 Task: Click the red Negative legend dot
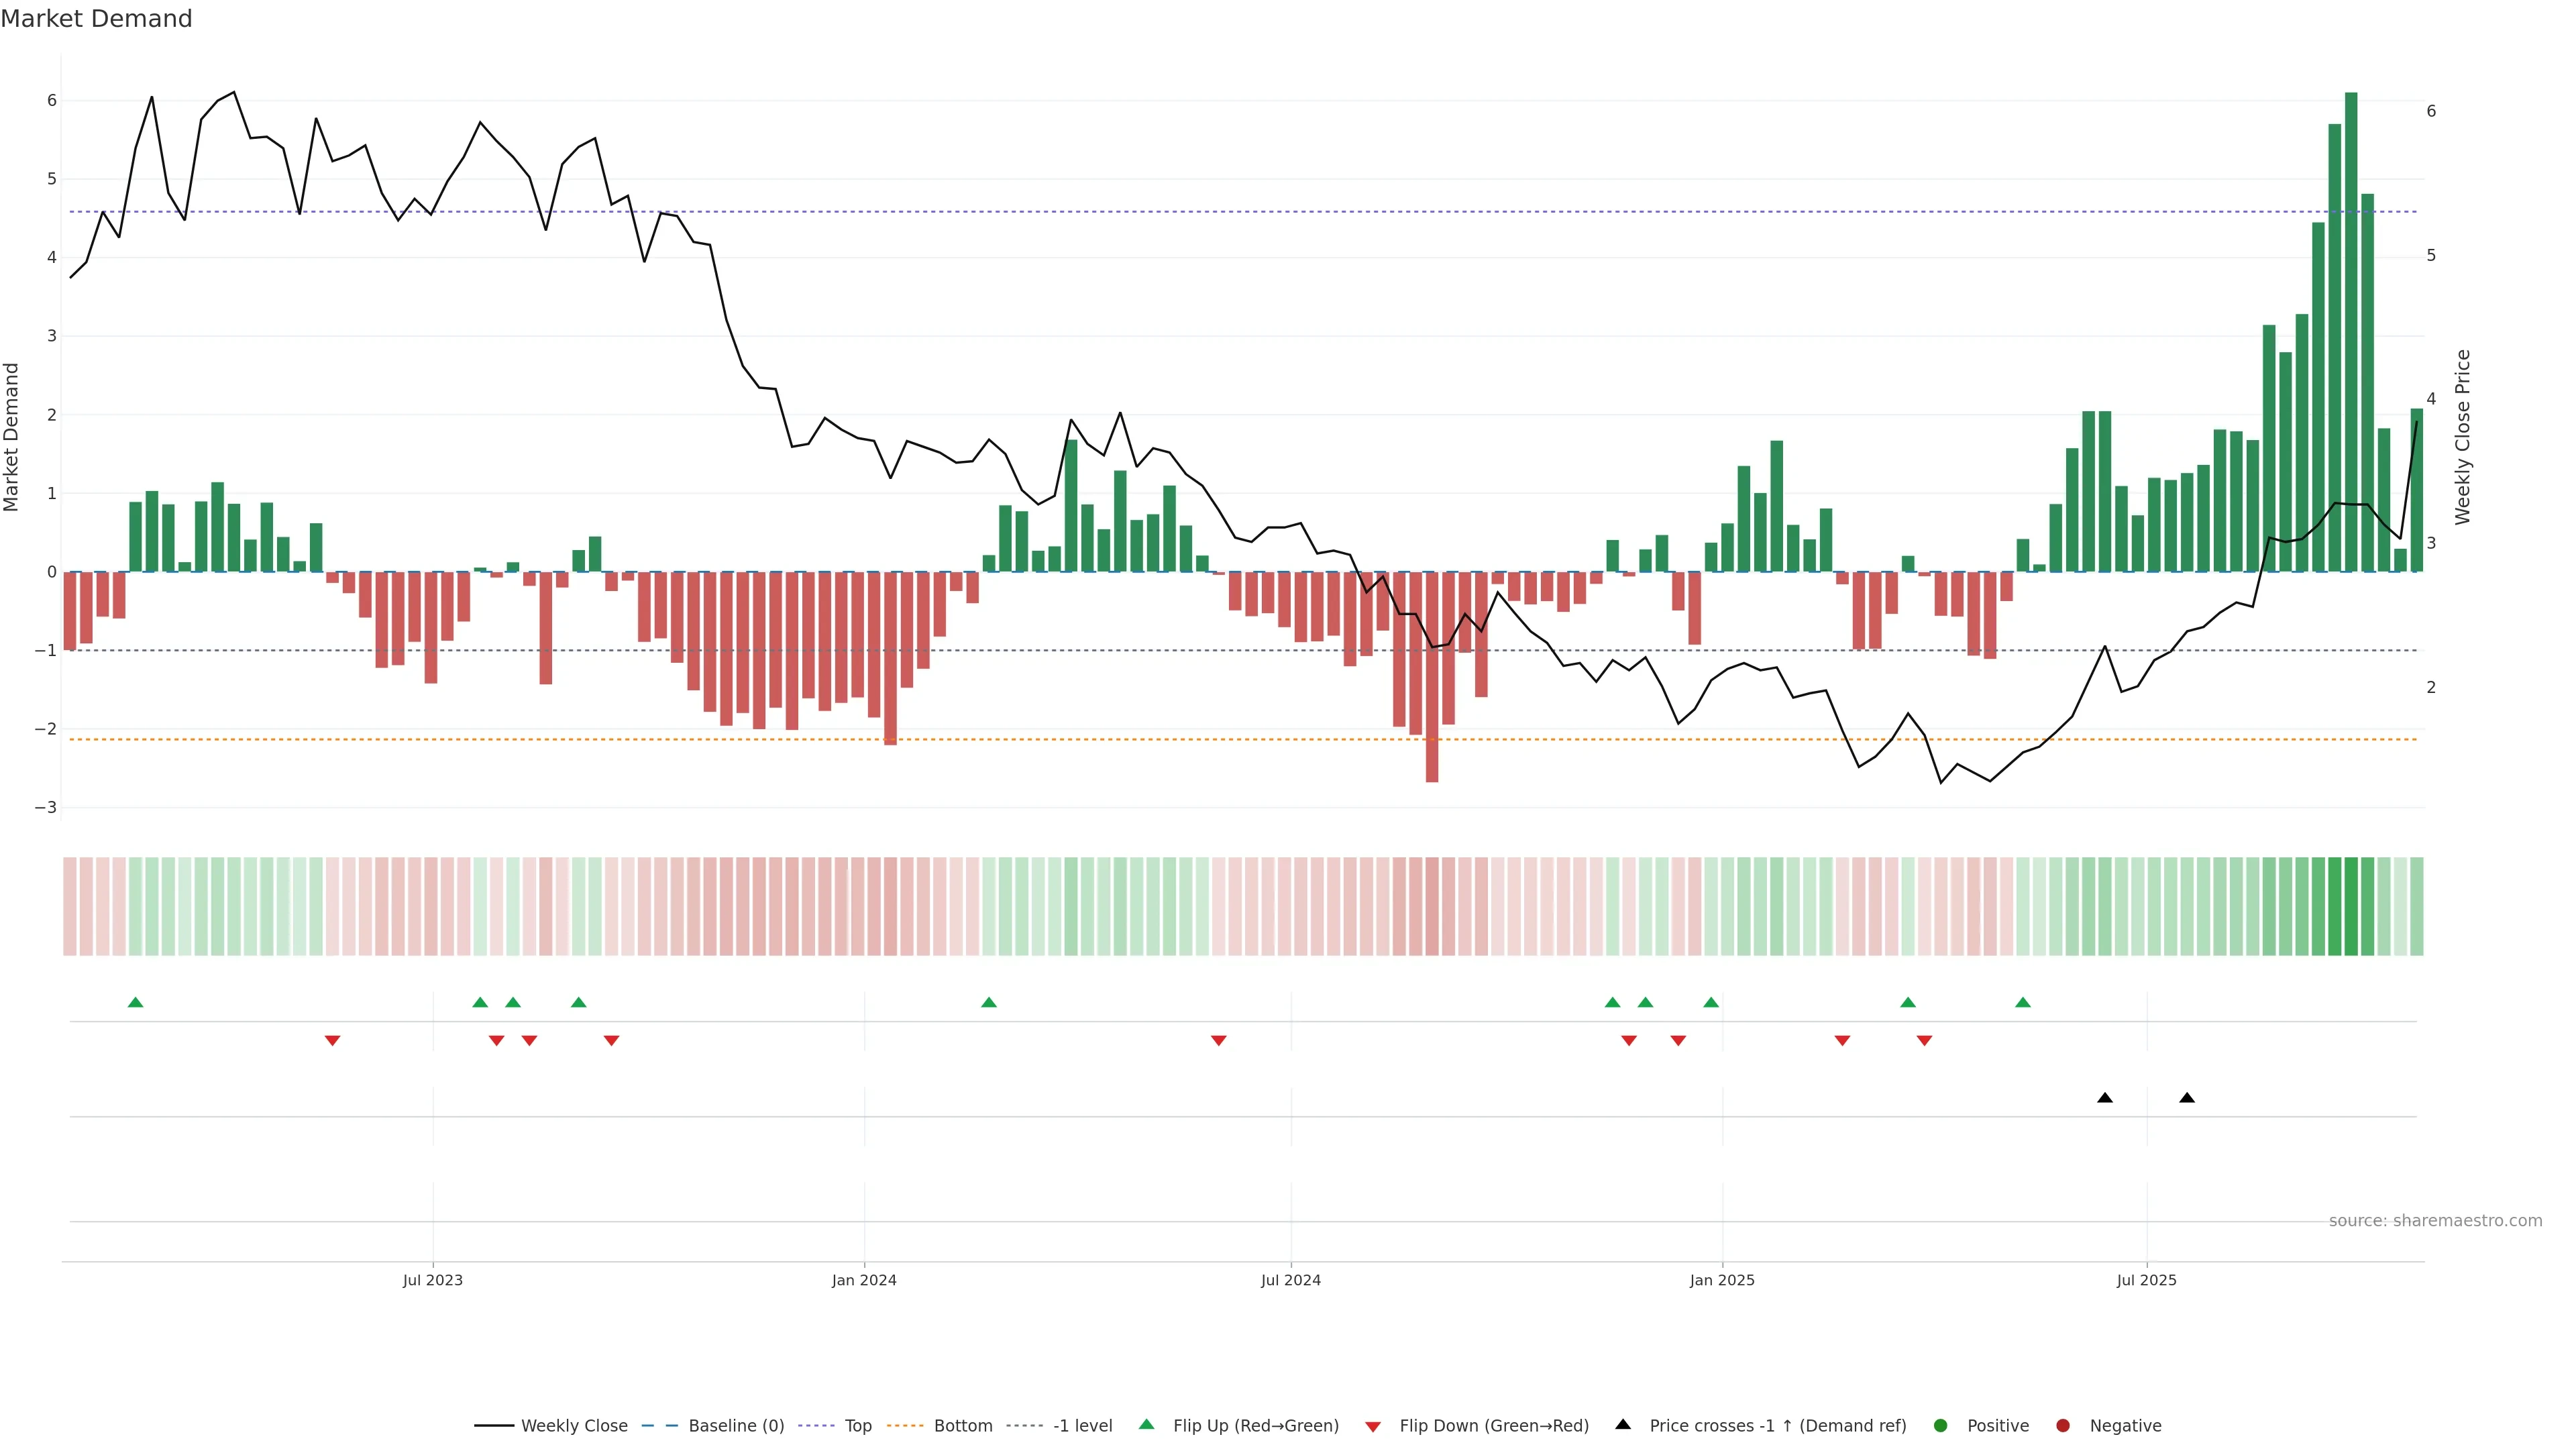[x=2063, y=1426]
